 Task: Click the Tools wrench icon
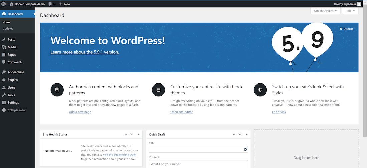pyautogui.click(x=4, y=95)
